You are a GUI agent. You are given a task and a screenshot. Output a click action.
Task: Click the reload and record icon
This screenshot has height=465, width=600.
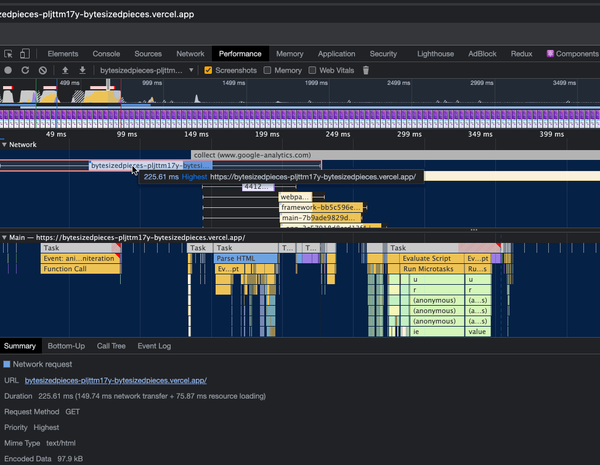(x=25, y=70)
